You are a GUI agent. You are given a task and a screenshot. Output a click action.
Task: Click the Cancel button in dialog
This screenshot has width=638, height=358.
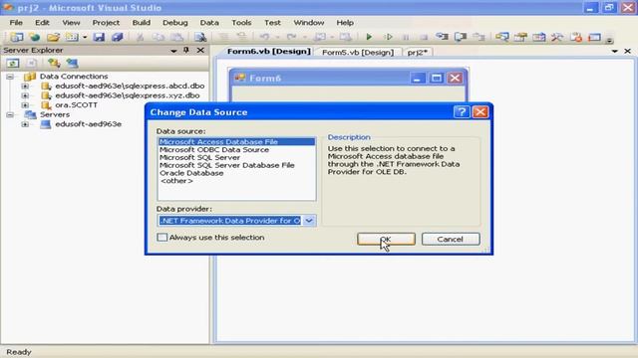[451, 239]
